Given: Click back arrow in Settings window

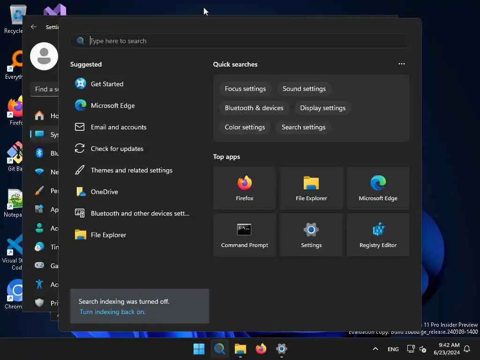Looking at the screenshot, I should pyautogui.click(x=34, y=27).
